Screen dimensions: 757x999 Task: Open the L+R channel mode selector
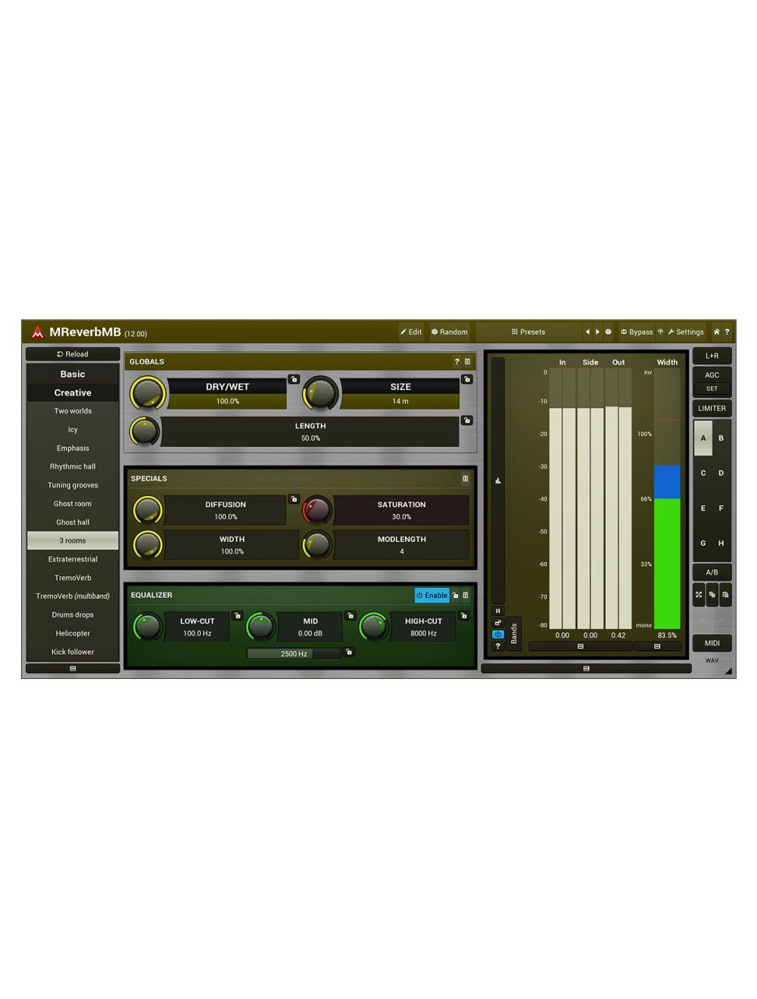click(712, 356)
